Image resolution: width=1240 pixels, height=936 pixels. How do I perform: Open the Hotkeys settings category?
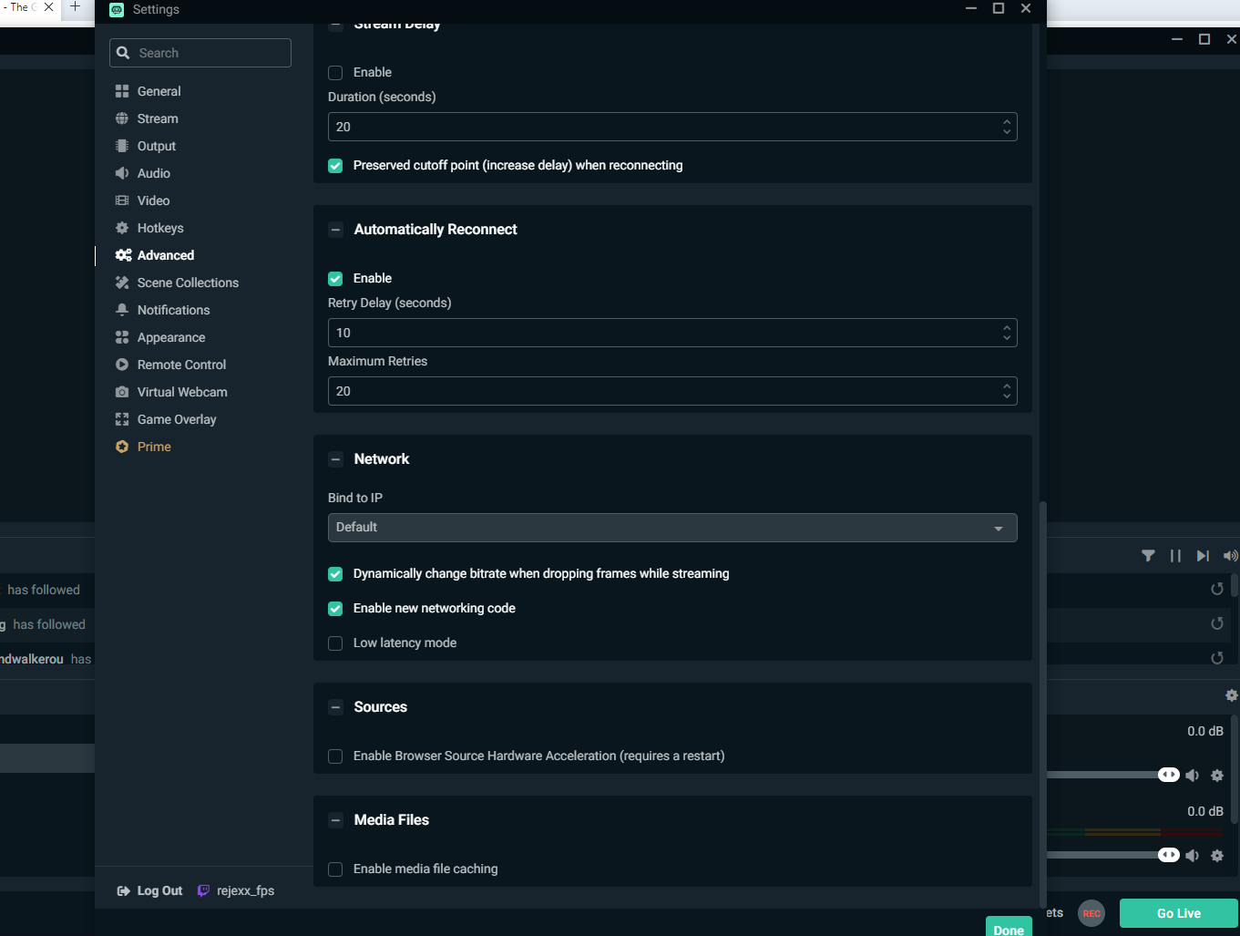[x=160, y=228]
